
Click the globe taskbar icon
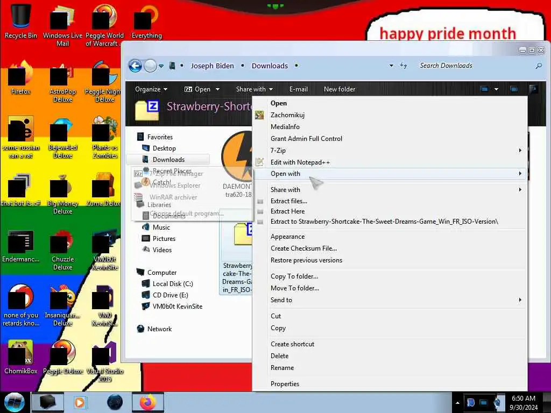[x=115, y=402]
